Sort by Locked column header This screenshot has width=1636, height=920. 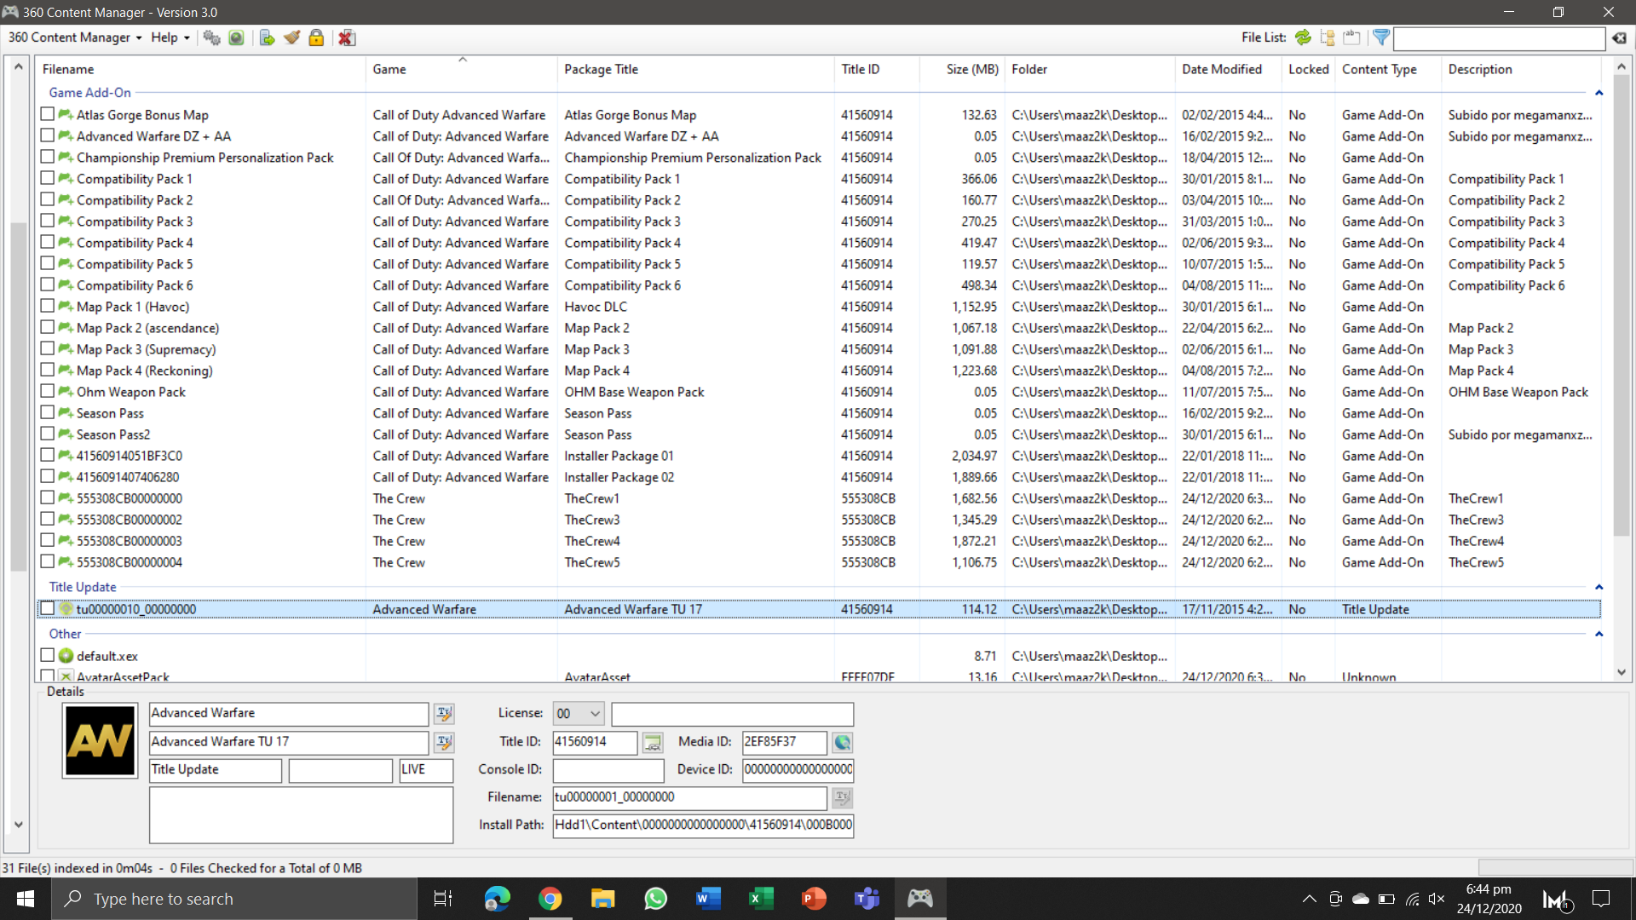point(1308,70)
